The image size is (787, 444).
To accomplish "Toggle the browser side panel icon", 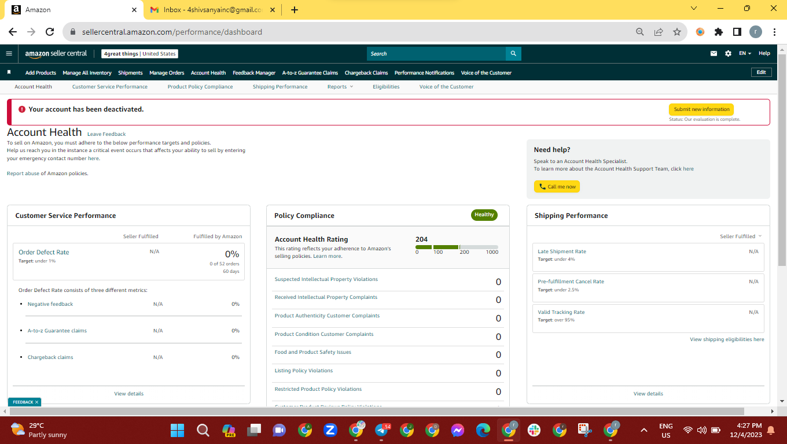I will coord(737,32).
